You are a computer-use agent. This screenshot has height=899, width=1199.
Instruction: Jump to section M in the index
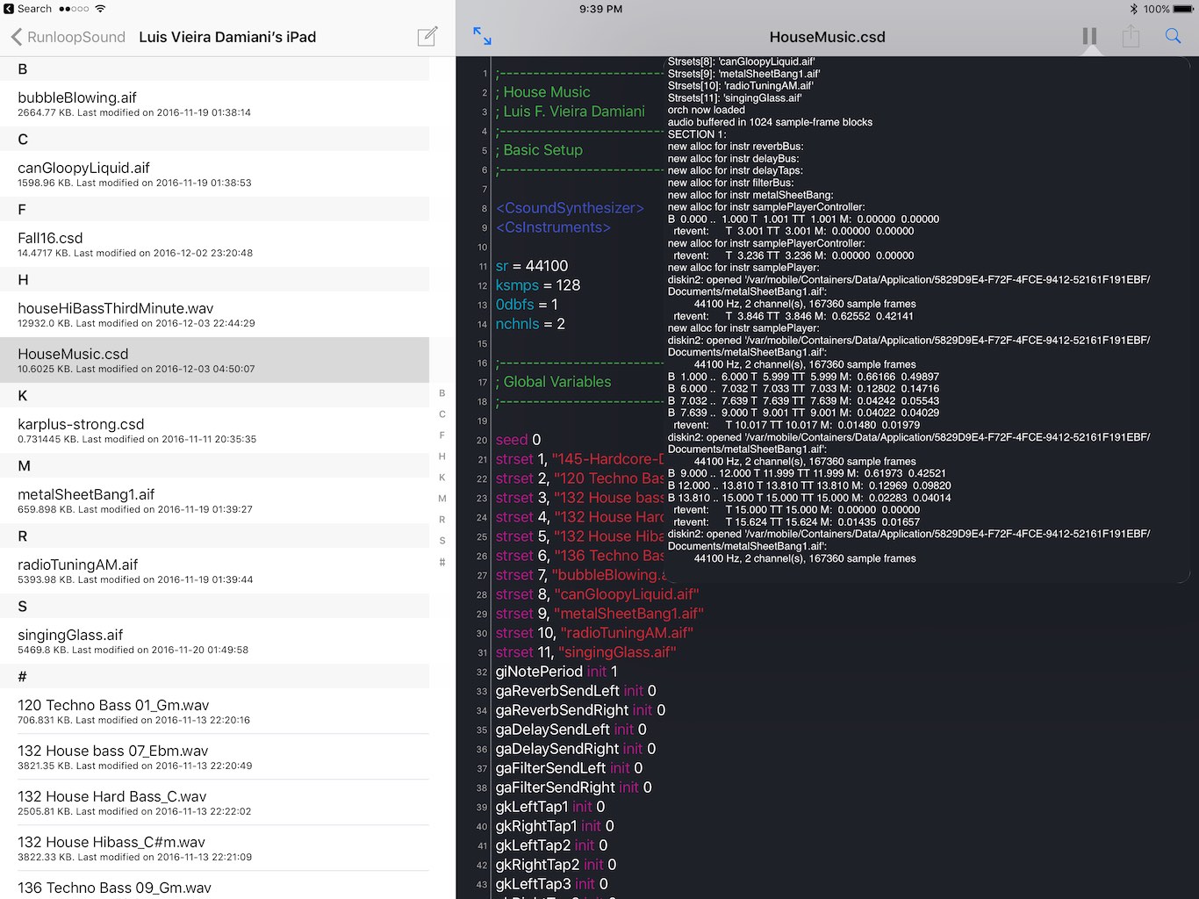pos(442,499)
